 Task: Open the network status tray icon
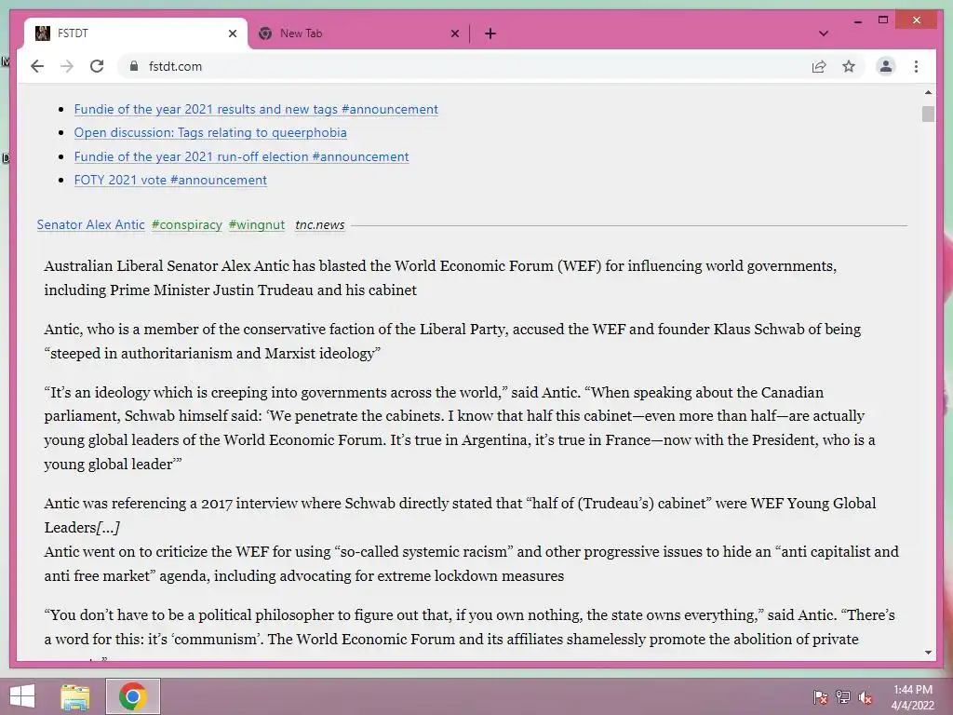pyautogui.click(x=843, y=696)
